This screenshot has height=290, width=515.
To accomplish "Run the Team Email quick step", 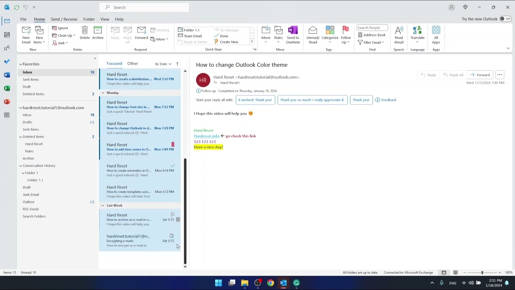I will pyautogui.click(x=190, y=36).
